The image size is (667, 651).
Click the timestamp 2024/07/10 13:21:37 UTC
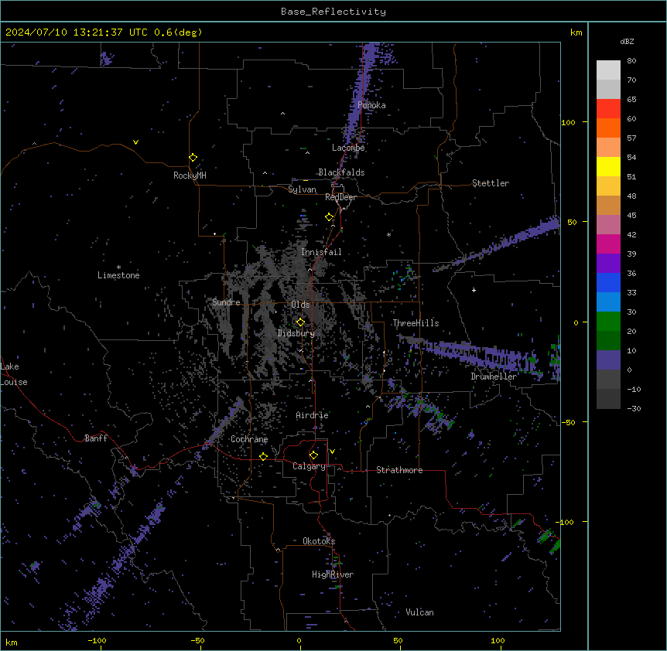(77, 32)
